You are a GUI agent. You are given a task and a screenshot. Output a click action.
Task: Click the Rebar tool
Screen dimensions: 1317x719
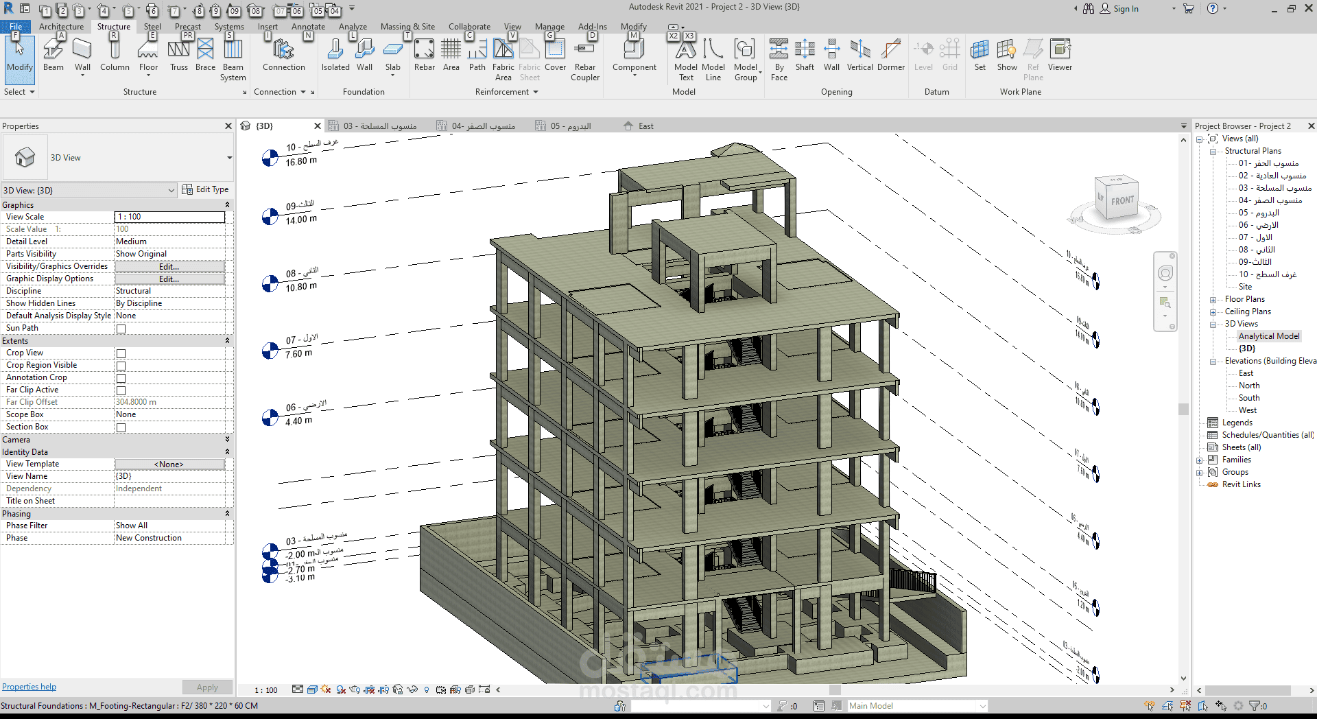[x=425, y=55]
